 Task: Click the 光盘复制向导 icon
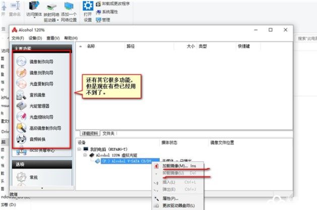(21, 83)
